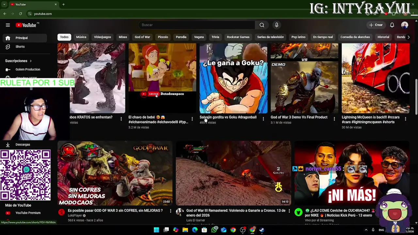Open the video title Es posible pasar GOD OF WAR 3
418x235 pixels.
click(x=115, y=211)
